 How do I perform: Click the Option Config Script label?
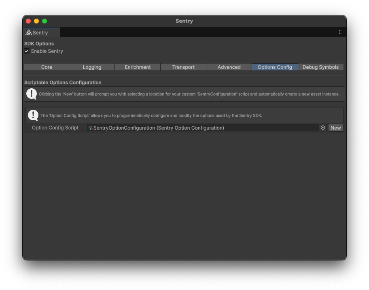click(55, 128)
